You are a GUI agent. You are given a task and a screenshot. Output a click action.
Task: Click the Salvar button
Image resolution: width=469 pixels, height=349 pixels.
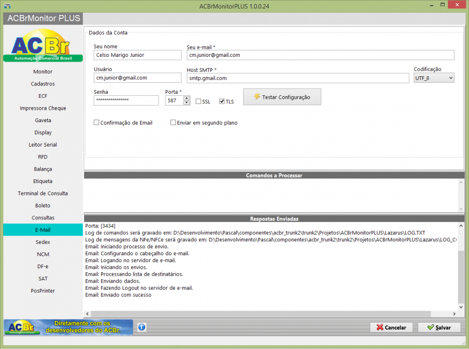pyautogui.click(x=439, y=328)
